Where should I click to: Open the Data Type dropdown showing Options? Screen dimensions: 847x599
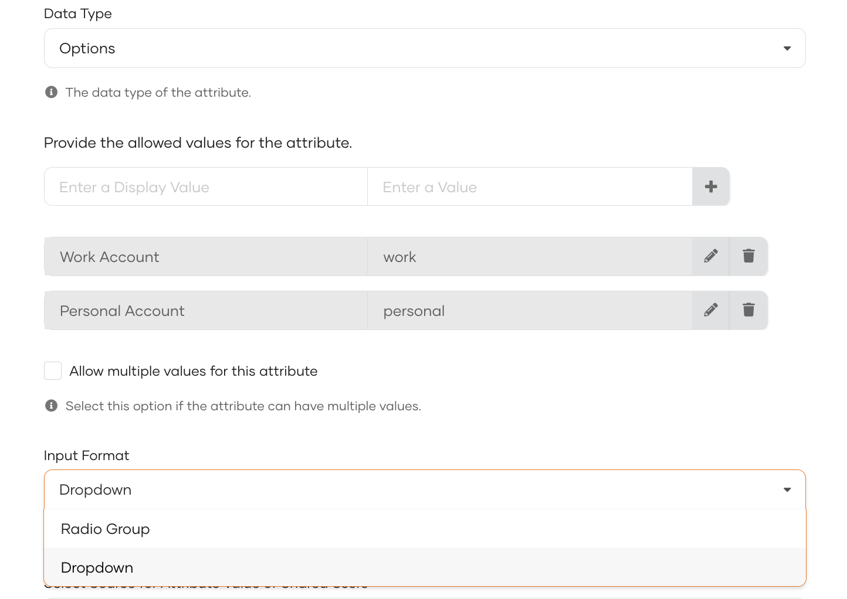425,48
